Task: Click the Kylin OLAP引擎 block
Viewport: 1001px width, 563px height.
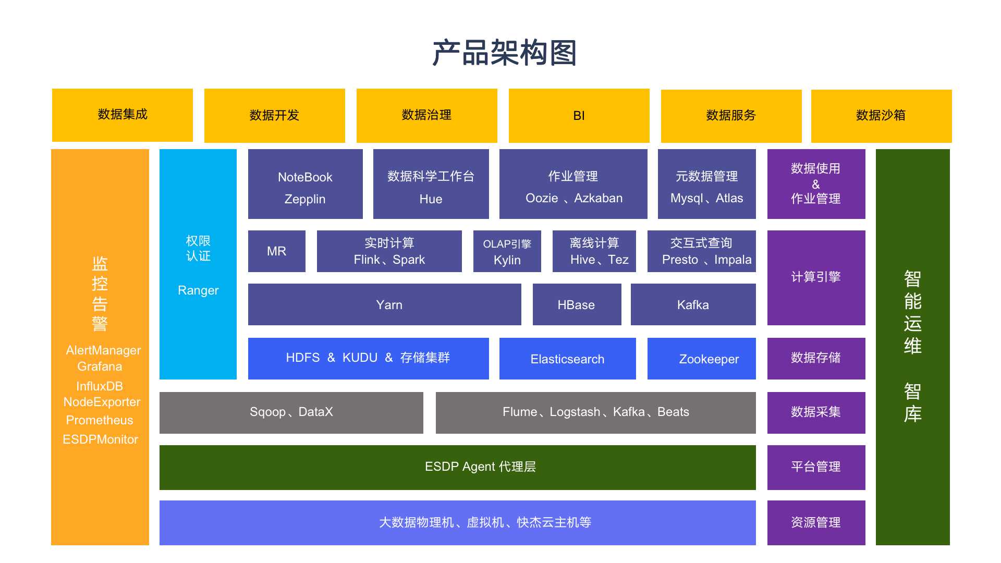Action: [x=506, y=251]
